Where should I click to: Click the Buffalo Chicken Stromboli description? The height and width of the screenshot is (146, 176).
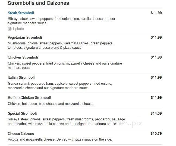(51, 104)
